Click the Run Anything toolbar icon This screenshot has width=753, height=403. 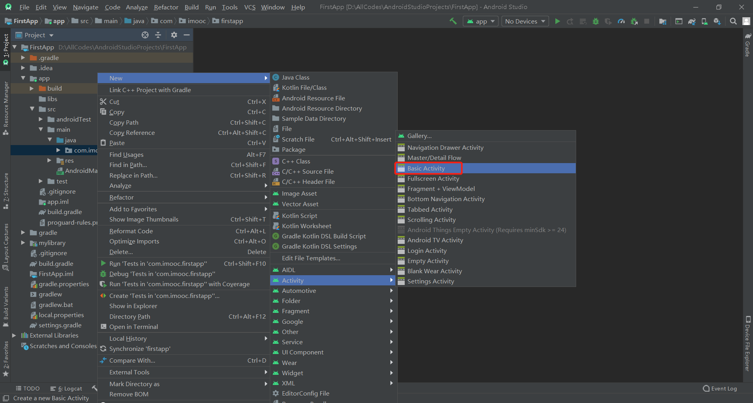pyautogui.click(x=679, y=21)
